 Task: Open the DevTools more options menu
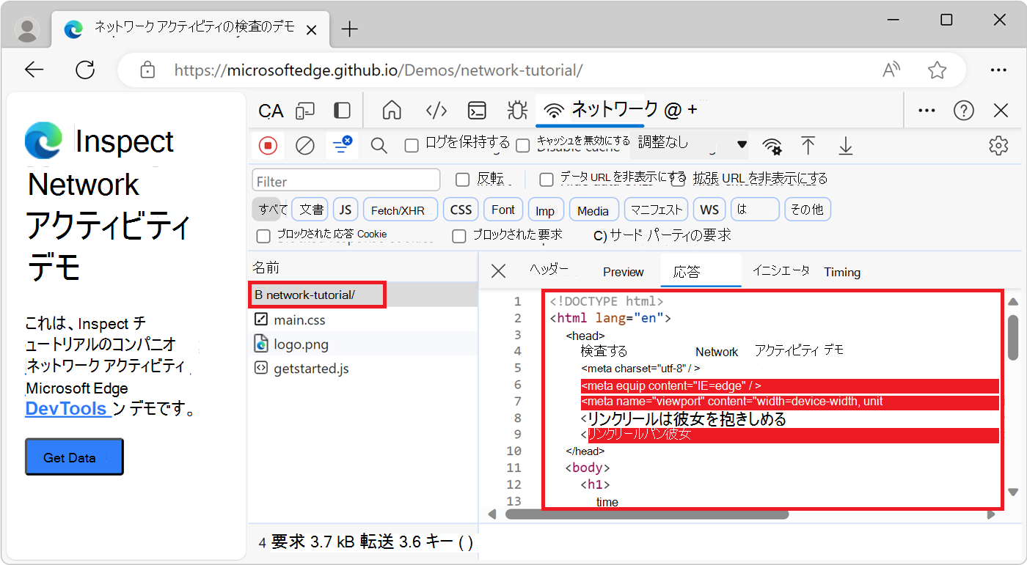pos(926,109)
